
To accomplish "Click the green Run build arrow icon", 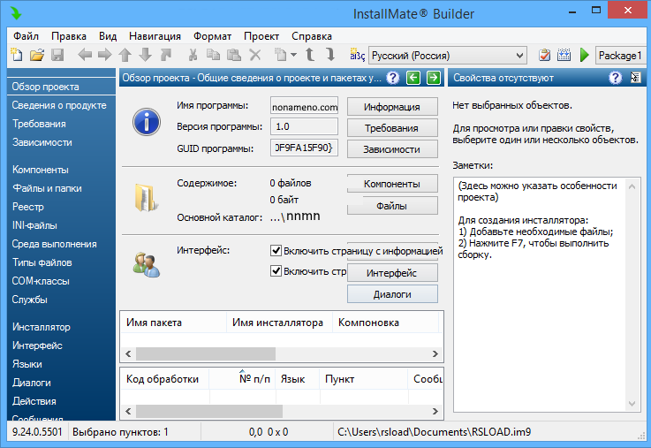I will 584,55.
